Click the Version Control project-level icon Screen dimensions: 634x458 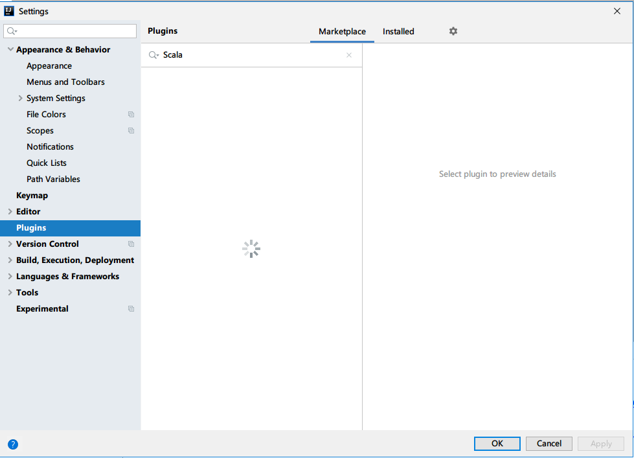pyautogui.click(x=131, y=244)
